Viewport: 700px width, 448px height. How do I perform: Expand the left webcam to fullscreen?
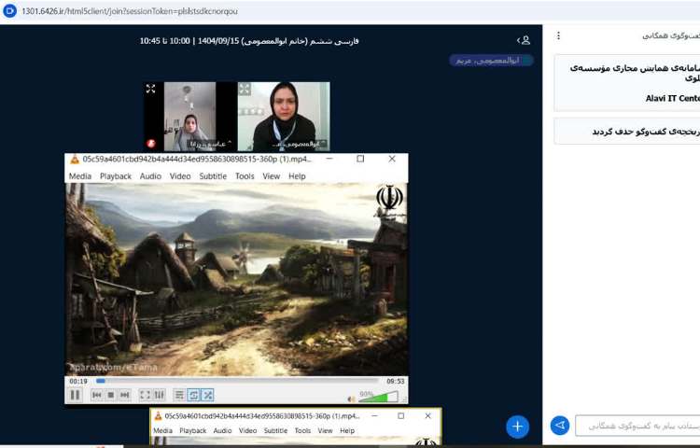pyautogui.click(x=150, y=89)
